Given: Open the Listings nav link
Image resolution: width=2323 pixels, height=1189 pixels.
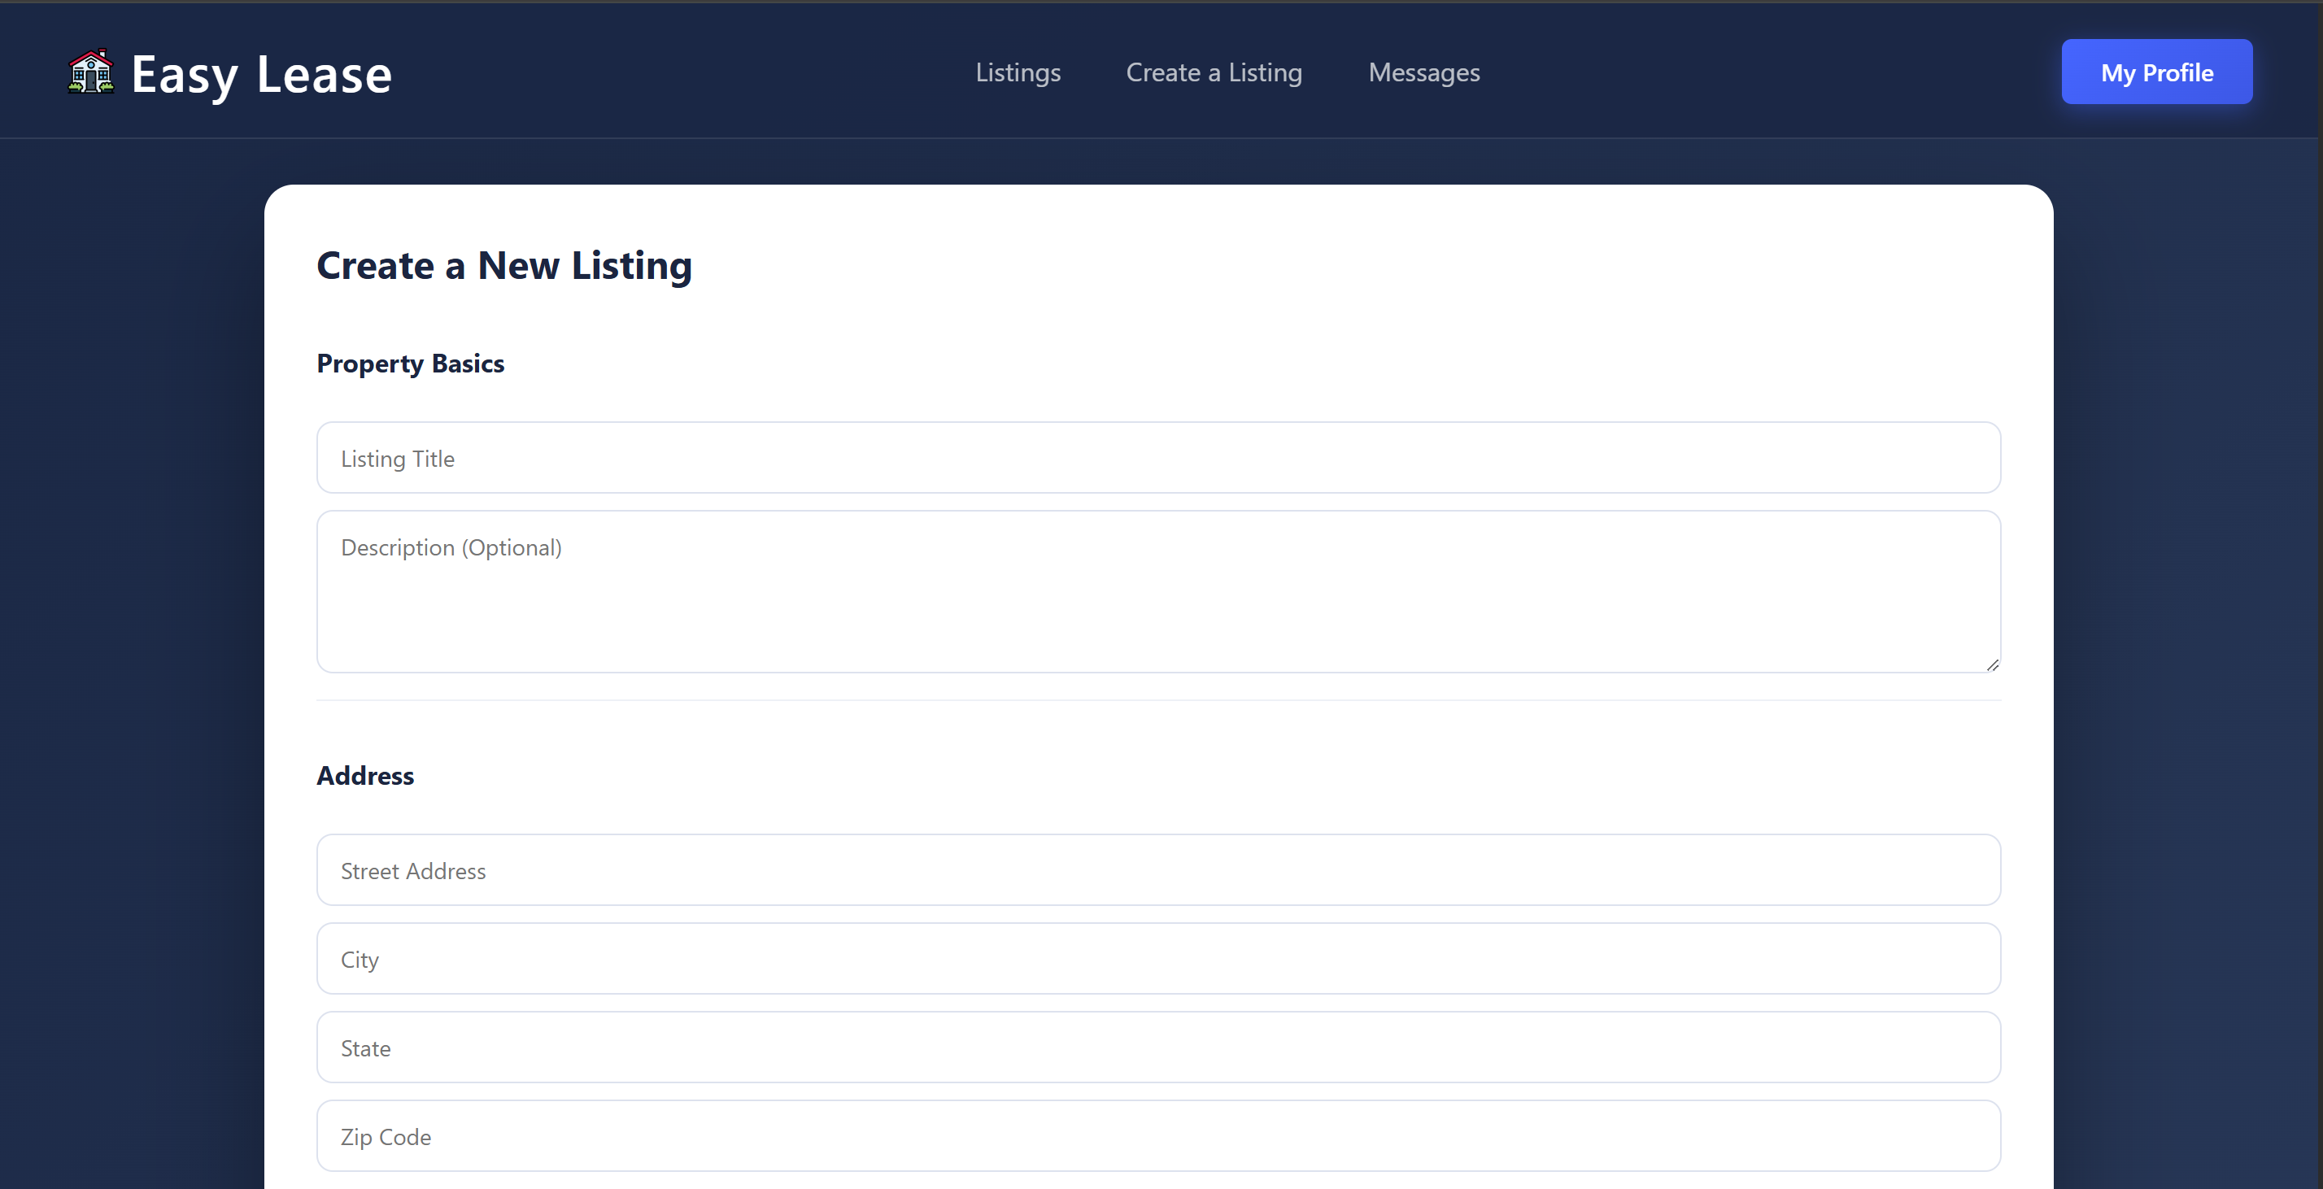Looking at the screenshot, I should tap(1018, 72).
